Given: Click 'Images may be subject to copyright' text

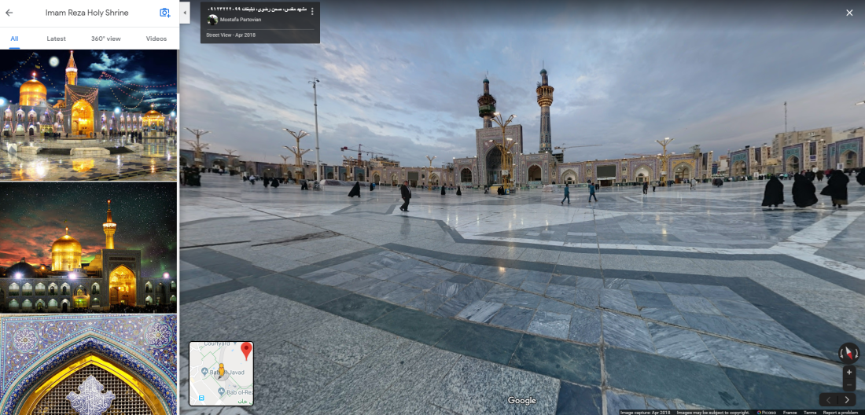Looking at the screenshot, I should tap(713, 412).
